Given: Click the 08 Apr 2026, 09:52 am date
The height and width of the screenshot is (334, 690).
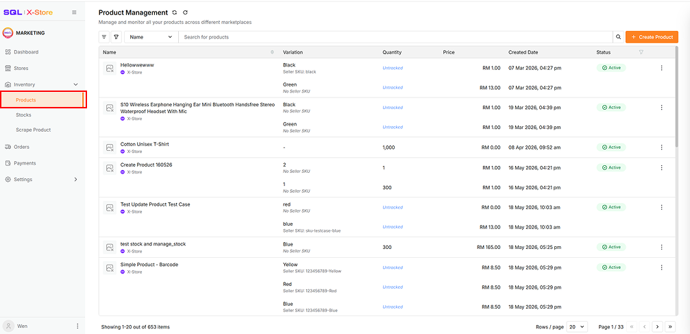Looking at the screenshot, I should tap(534, 147).
